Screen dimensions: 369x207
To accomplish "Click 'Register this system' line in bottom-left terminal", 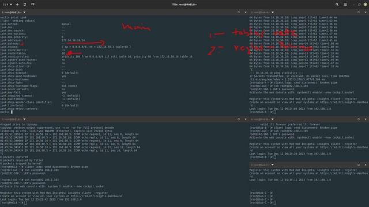I will [54, 193].
